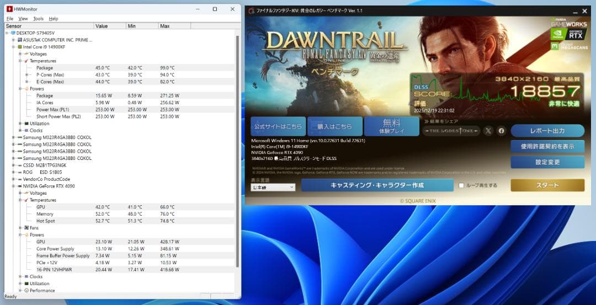
Task: Click the Intel Core i9 CPU chip icon
Action: point(20,47)
